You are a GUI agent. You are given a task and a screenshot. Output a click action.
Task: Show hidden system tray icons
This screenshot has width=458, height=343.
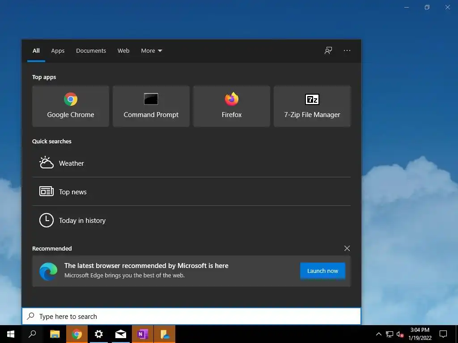click(x=378, y=334)
